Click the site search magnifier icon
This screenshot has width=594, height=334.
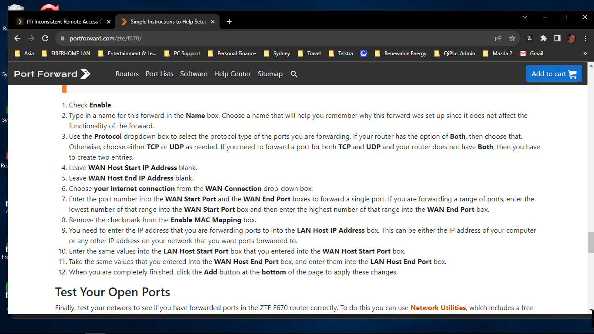tap(294, 74)
